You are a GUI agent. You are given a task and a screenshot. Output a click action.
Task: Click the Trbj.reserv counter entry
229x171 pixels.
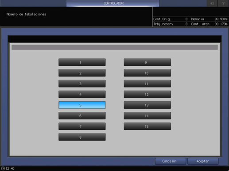point(171,24)
